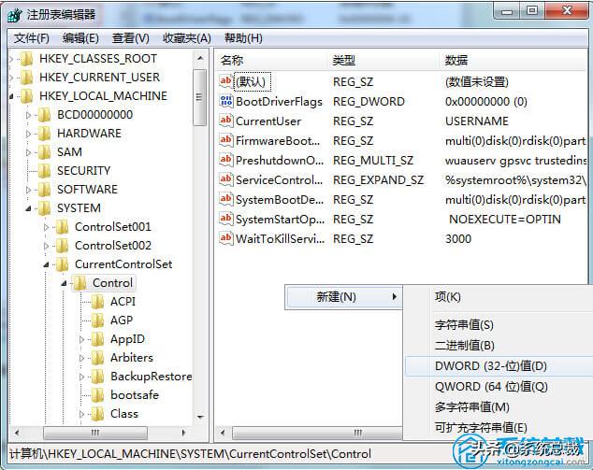Click the string icon of CurrentUser value
The width and height of the screenshot is (593, 470).
tap(225, 121)
